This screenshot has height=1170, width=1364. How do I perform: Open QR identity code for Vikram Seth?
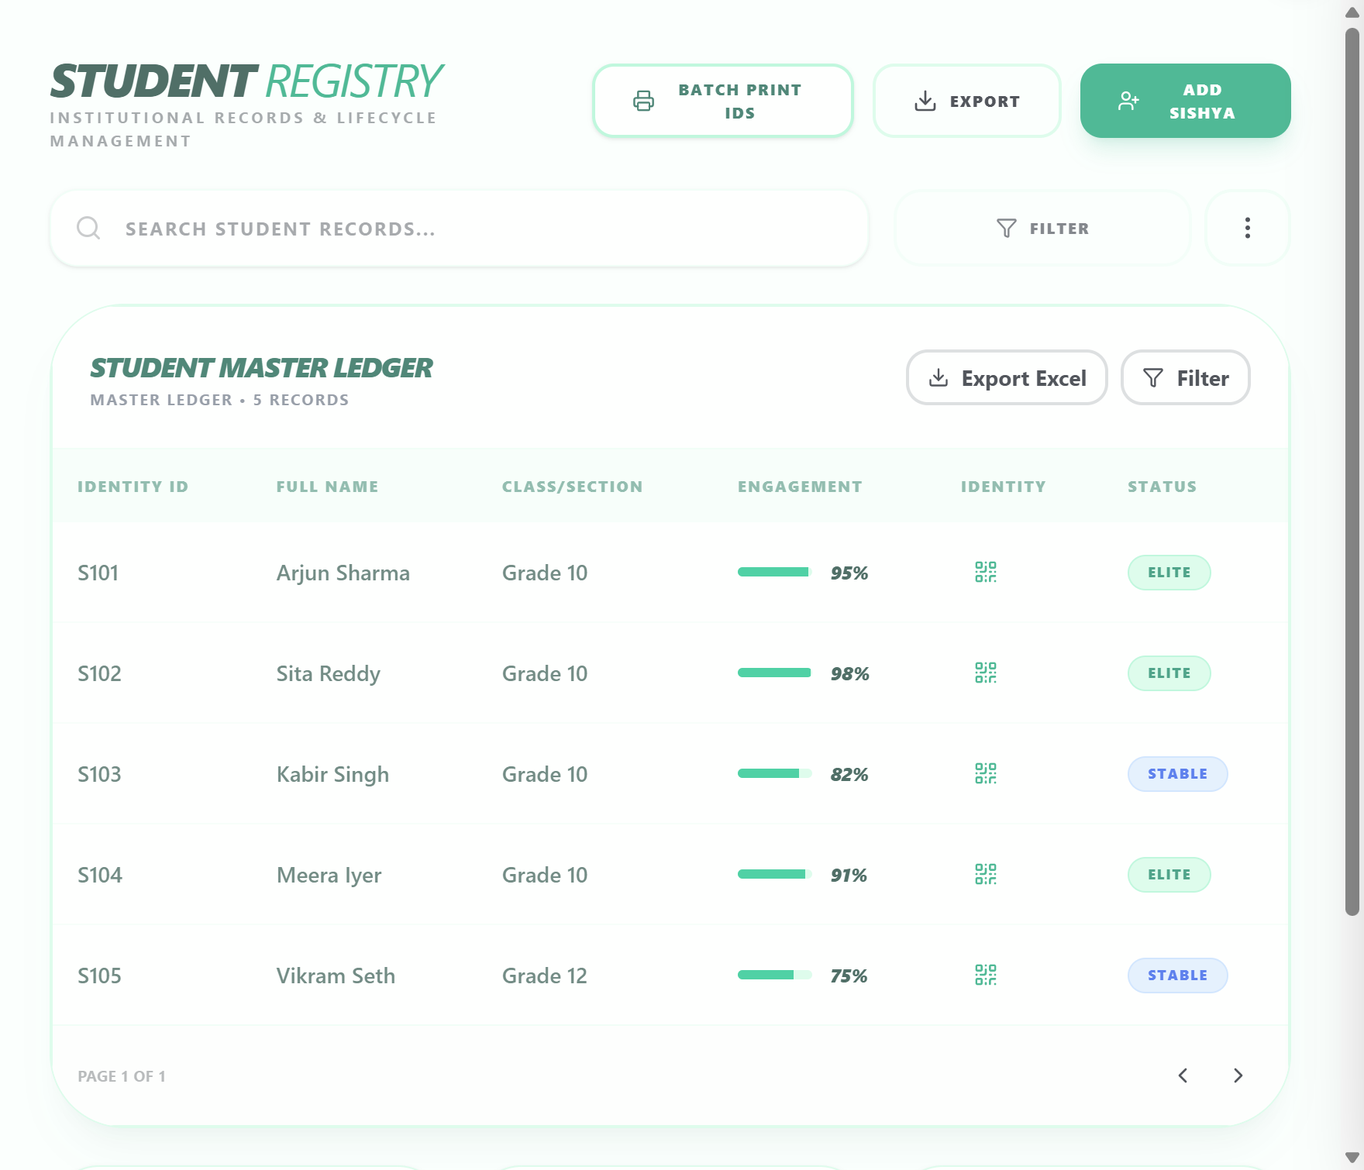click(x=985, y=975)
